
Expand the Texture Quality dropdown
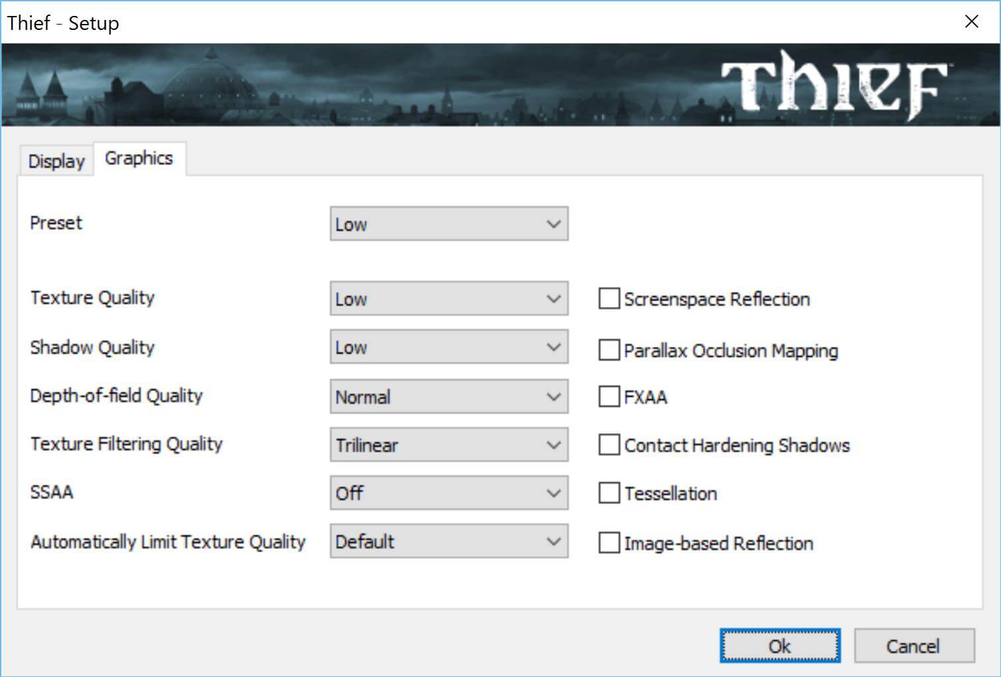[449, 298]
